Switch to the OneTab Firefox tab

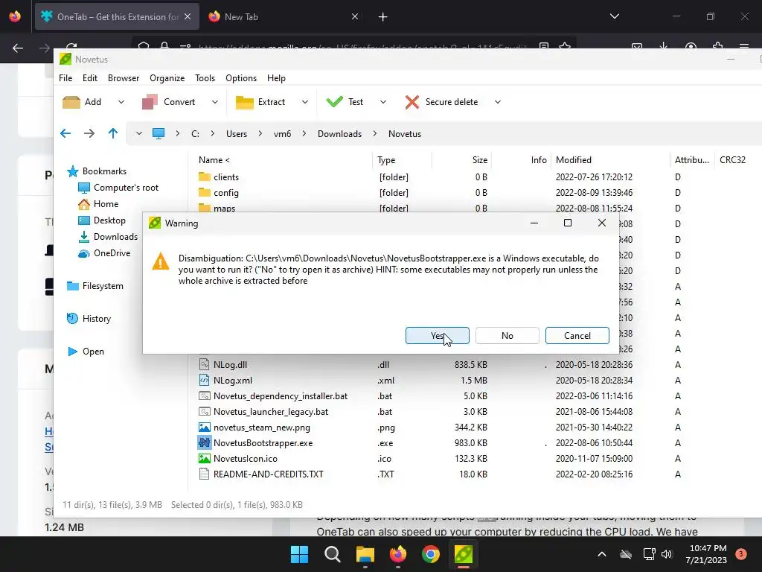click(x=117, y=16)
